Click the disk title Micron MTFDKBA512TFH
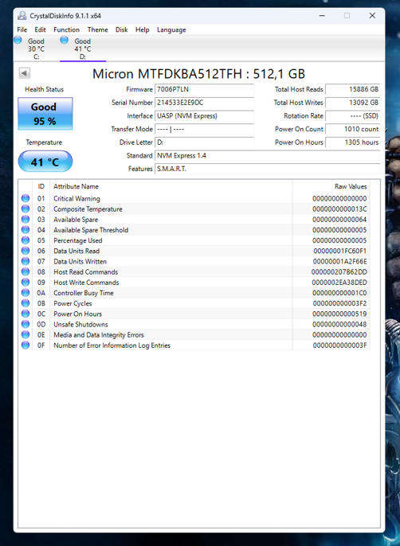This screenshot has width=400, height=546. coord(198,74)
